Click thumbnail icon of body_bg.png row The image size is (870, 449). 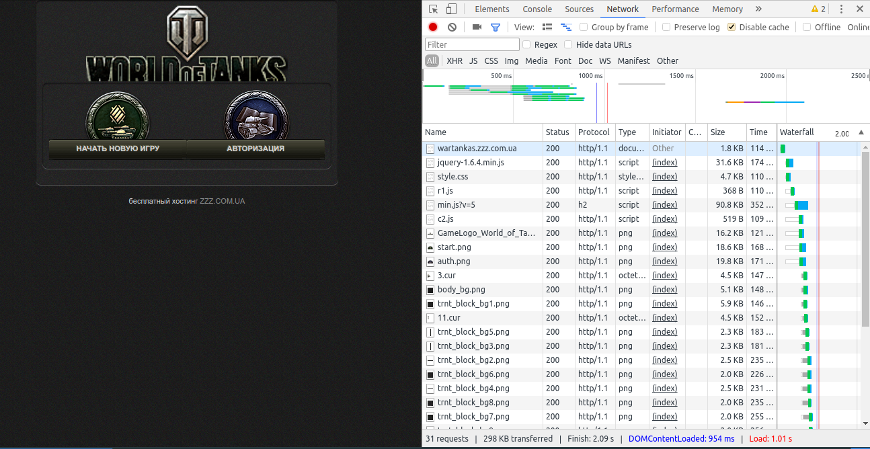430,290
